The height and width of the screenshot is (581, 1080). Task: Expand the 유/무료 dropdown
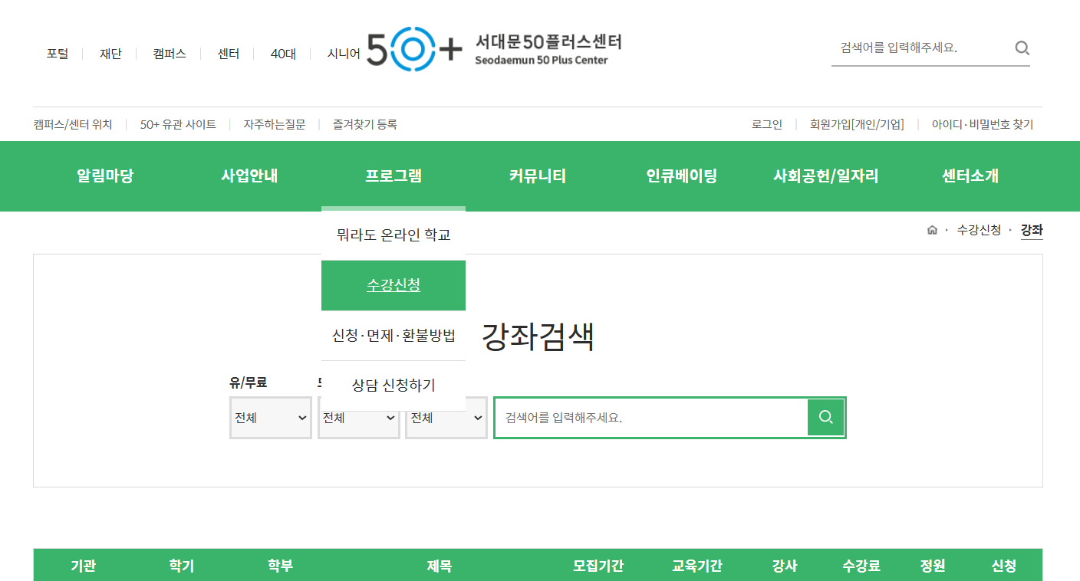tap(270, 418)
